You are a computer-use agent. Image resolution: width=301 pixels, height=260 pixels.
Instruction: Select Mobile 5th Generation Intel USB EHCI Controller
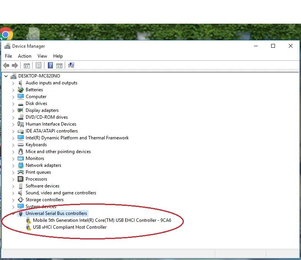(102, 220)
